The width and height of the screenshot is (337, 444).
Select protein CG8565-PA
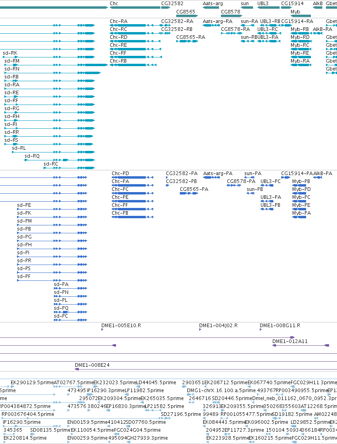point(194,189)
